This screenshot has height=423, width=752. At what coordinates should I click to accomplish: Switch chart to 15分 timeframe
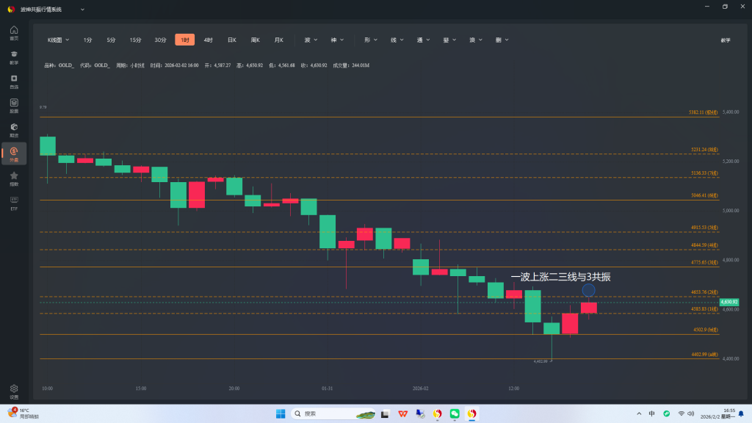click(x=135, y=40)
